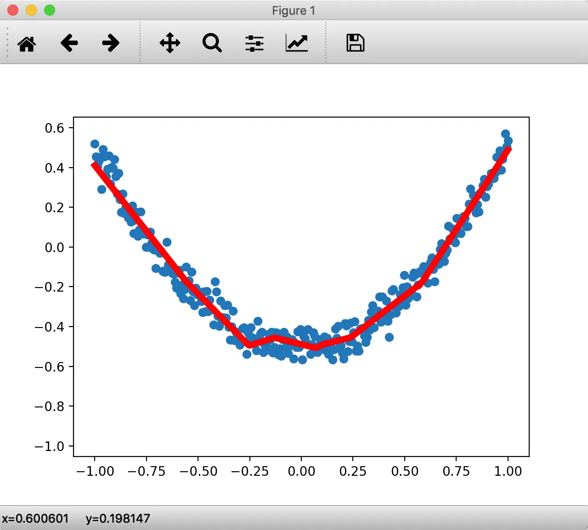Click the y-axis tick label 0.6

(54, 128)
